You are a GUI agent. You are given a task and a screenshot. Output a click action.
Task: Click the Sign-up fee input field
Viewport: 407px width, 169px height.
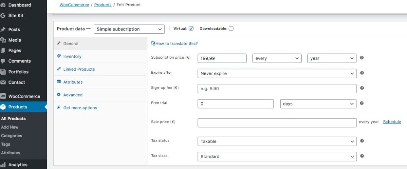point(277,88)
